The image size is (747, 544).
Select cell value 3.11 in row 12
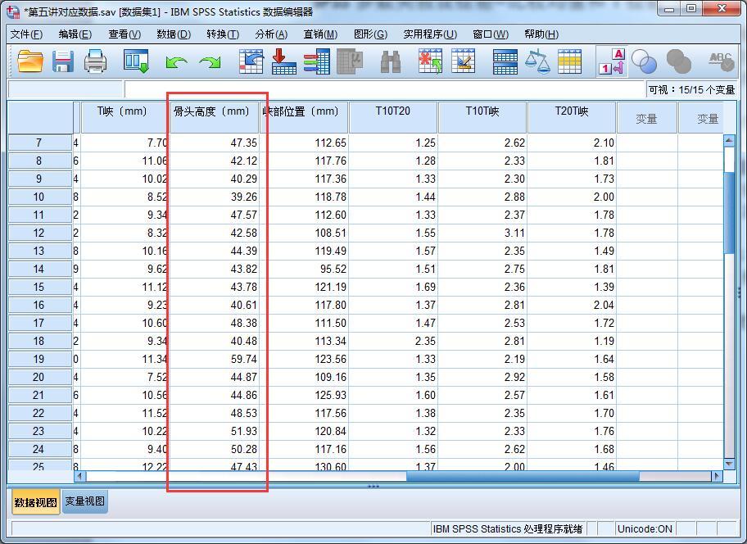483,233
